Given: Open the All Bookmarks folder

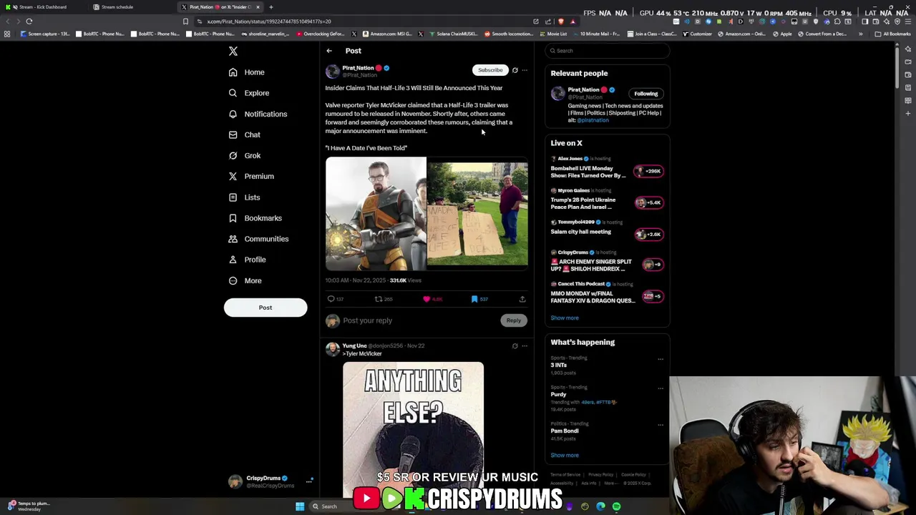Looking at the screenshot, I should coord(892,34).
